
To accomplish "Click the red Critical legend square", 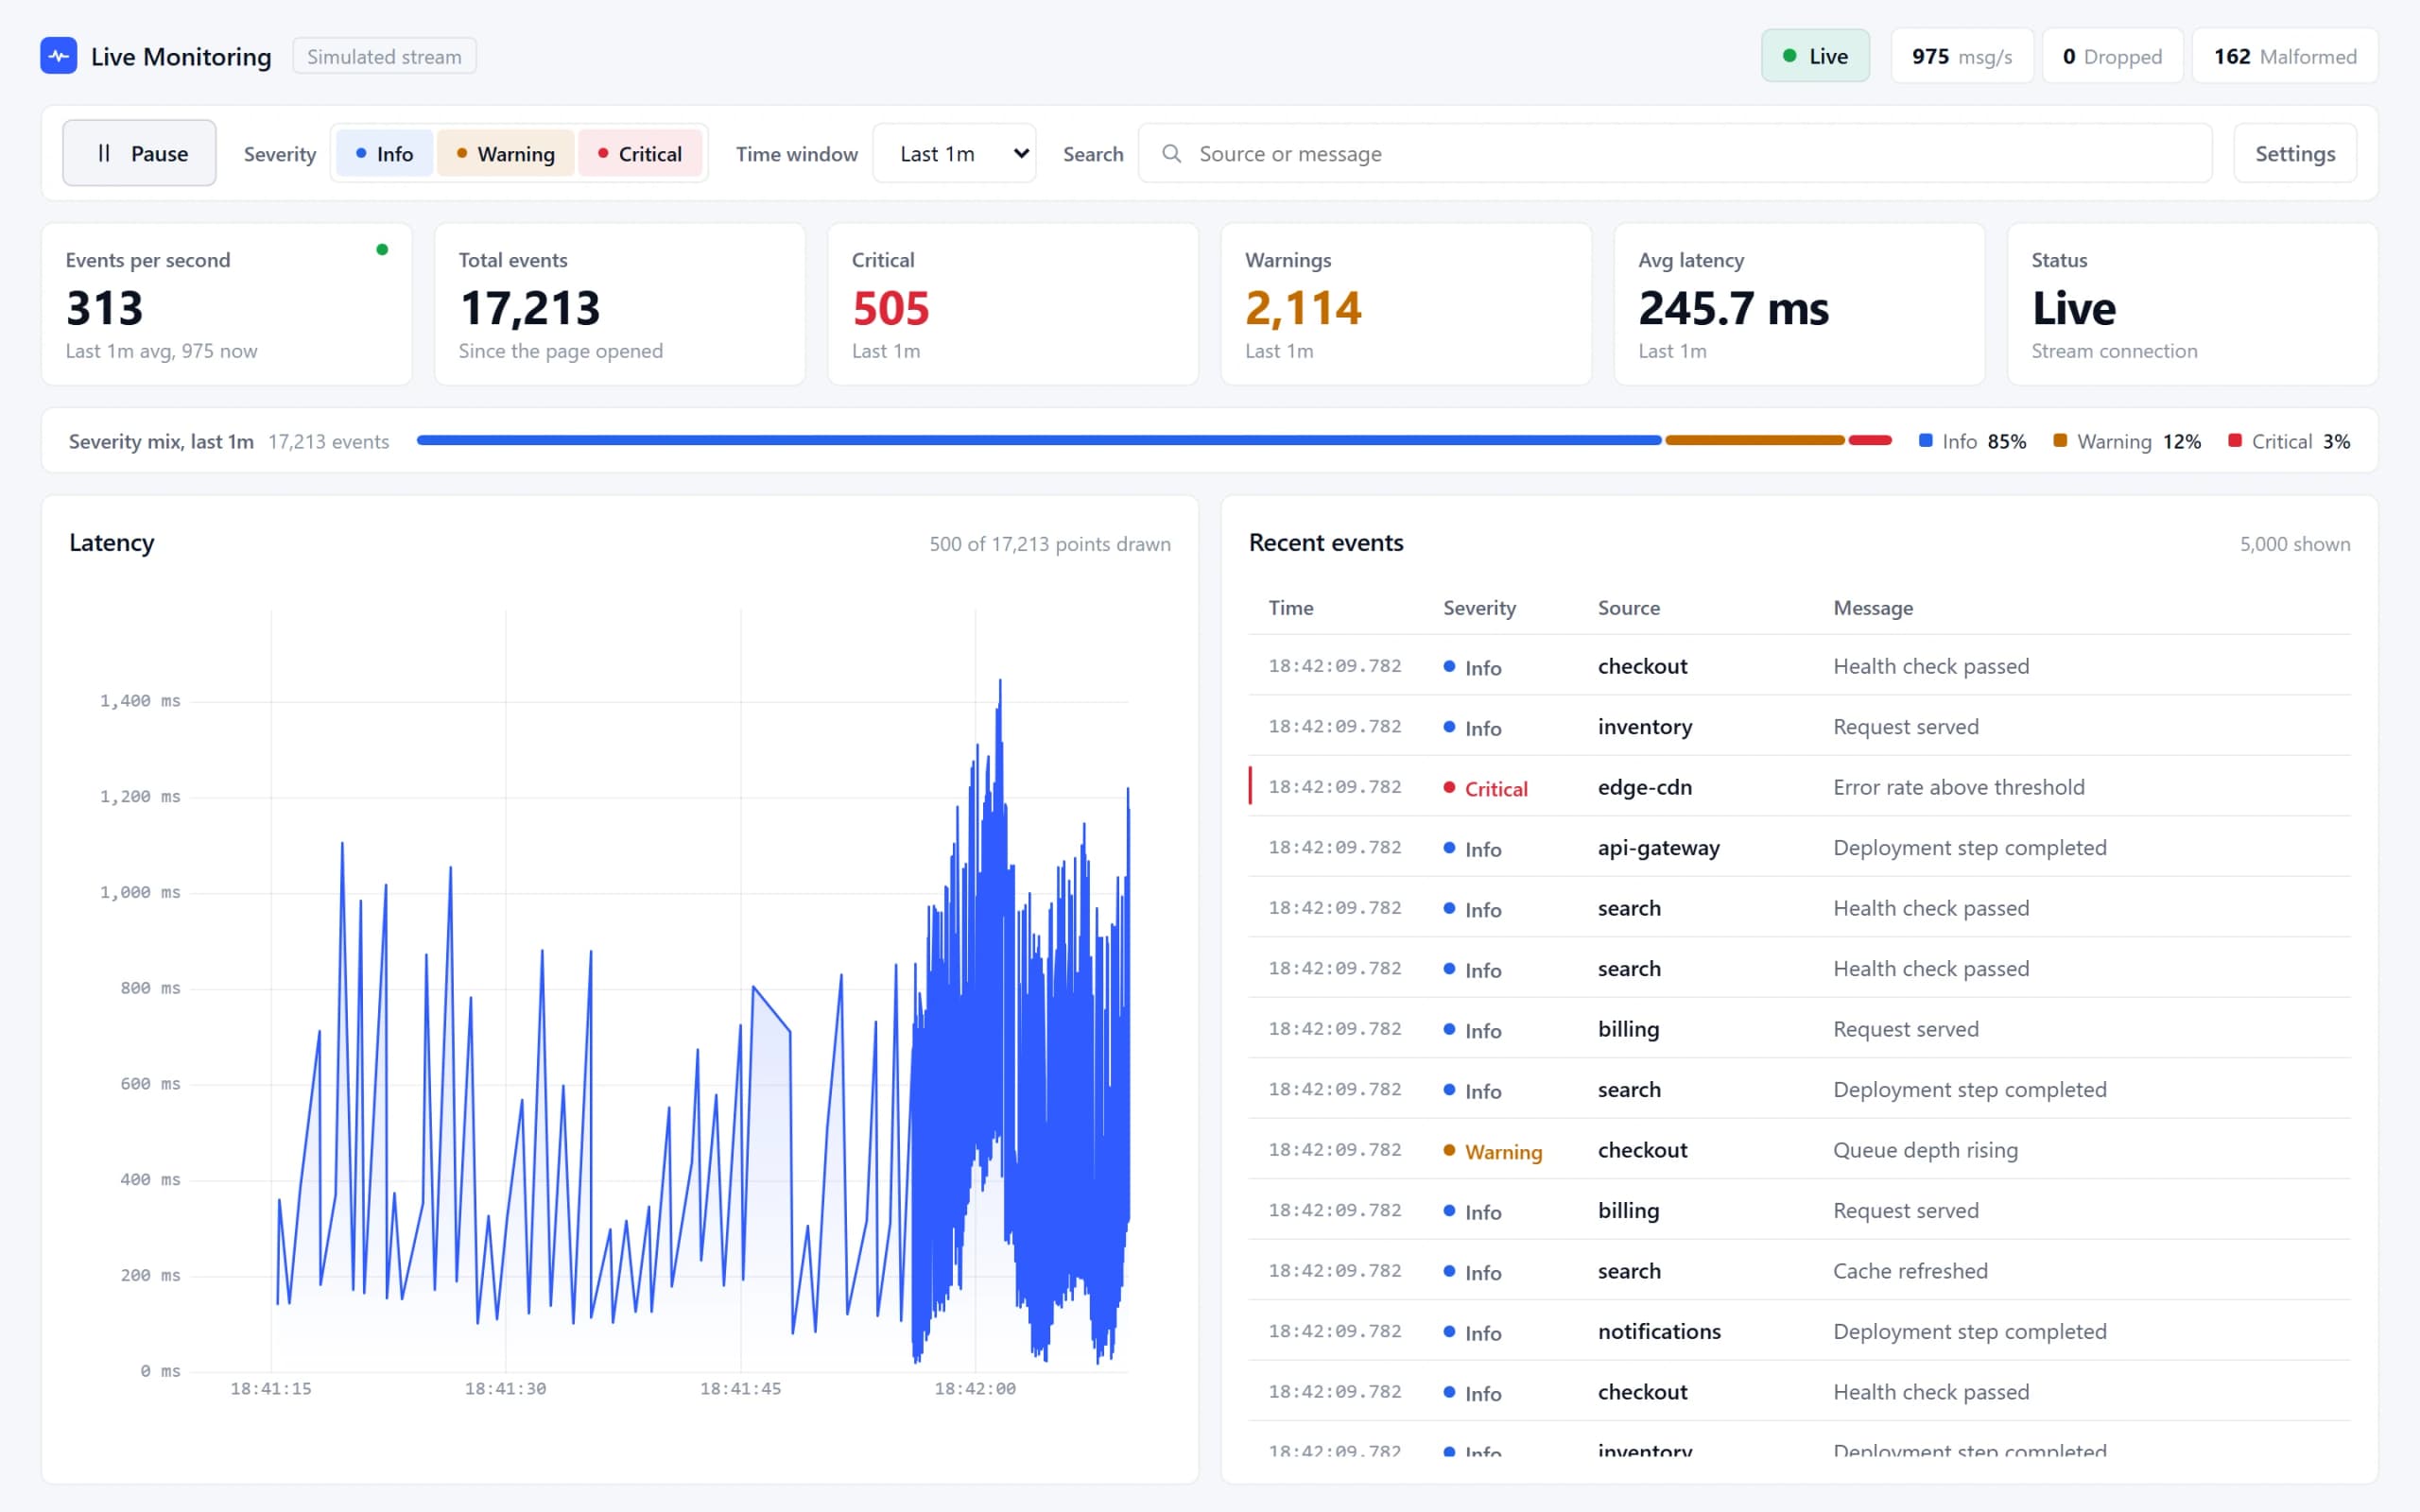I will [2235, 441].
